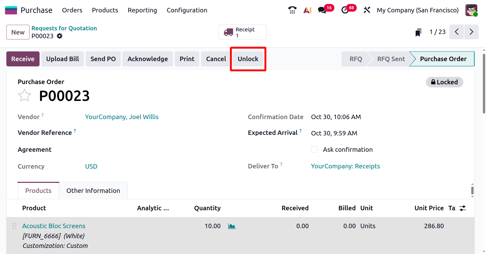The height and width of the screenshot is (254, 486).
Task: Open the Receipt smart button
Action: click(242, 32)
